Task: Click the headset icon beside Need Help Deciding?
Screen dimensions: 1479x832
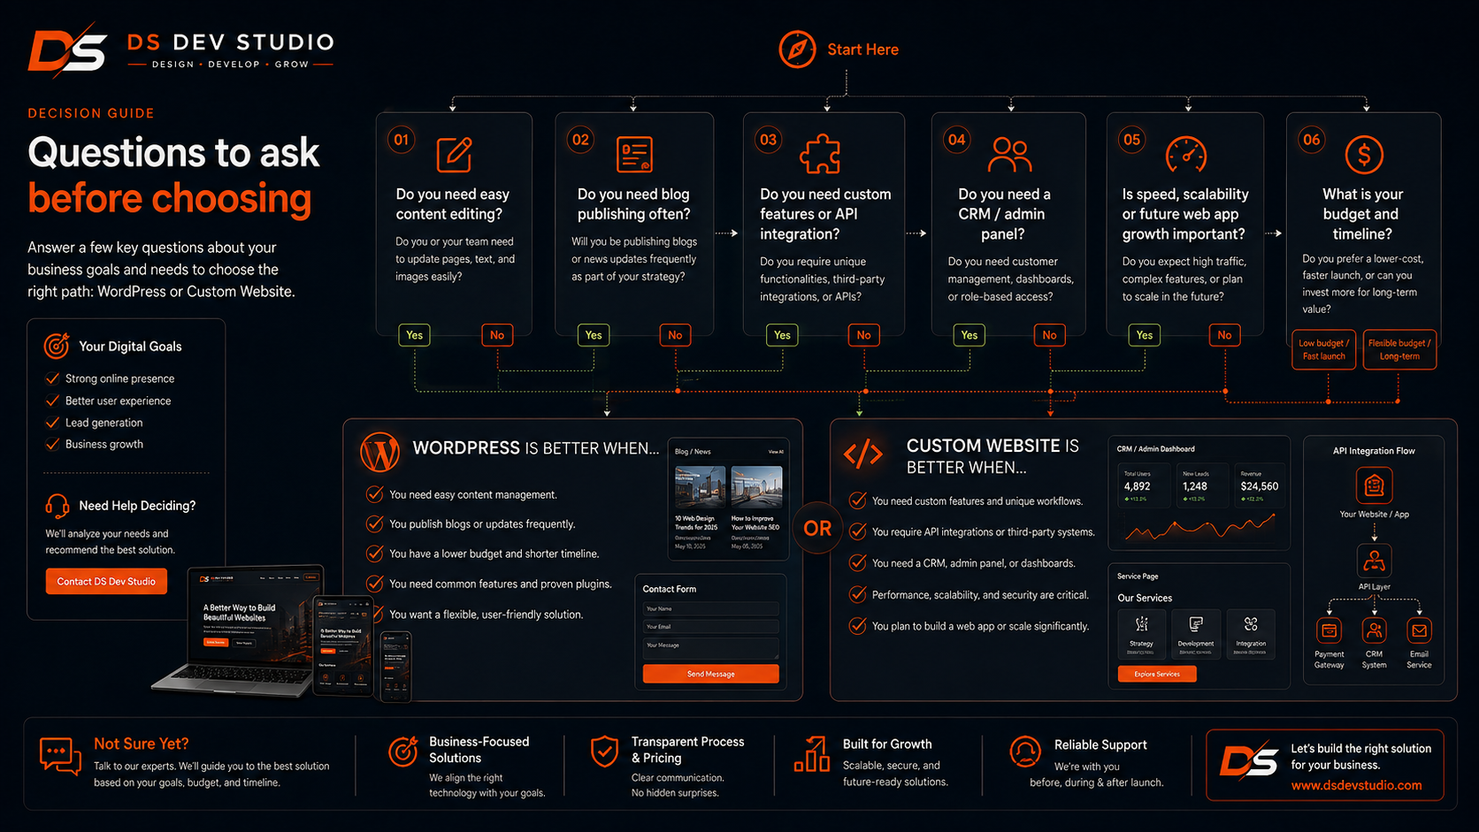Action: (x=57, y=506)
